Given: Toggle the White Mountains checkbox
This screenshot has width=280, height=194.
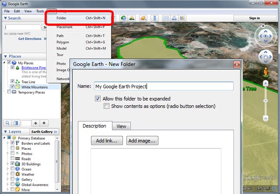Looking at the screenshot, I should pyautogui.click(x=12, y=87).
